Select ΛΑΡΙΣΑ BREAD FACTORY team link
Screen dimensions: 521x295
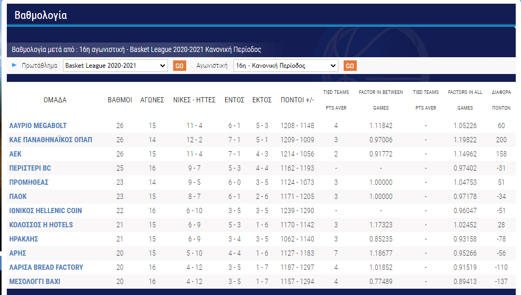tap(46, 267)
